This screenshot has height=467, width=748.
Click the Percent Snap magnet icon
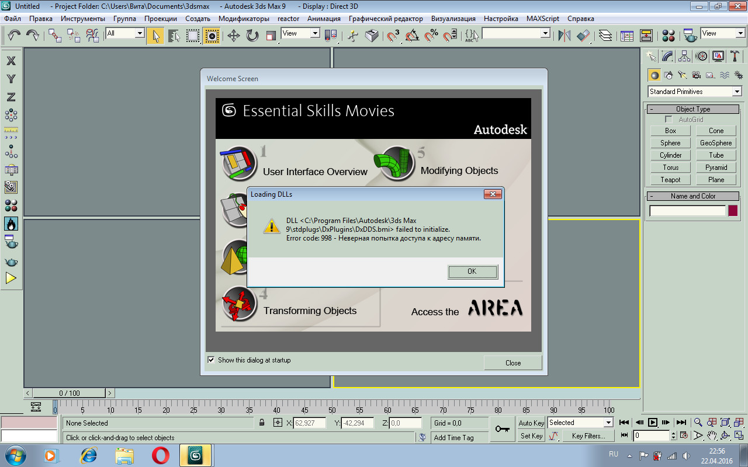[431, 36]
